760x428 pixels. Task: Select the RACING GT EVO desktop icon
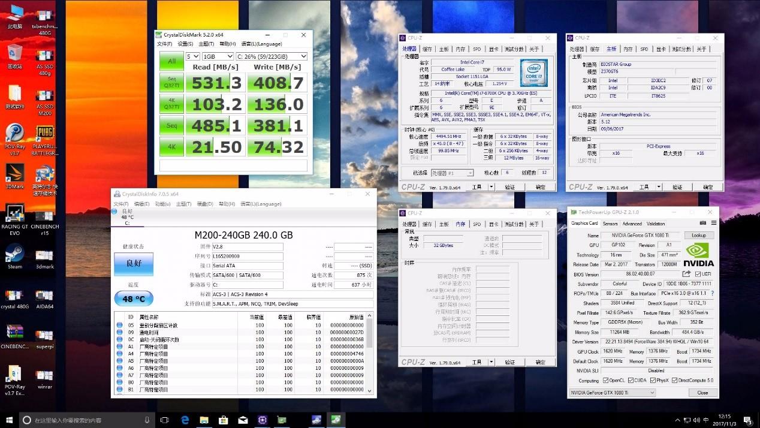pyautogui.click(x=14, y=219)
